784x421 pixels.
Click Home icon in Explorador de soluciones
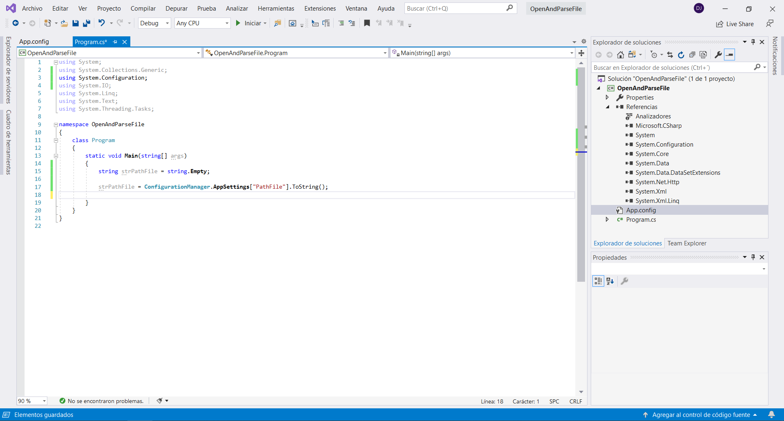620,55
